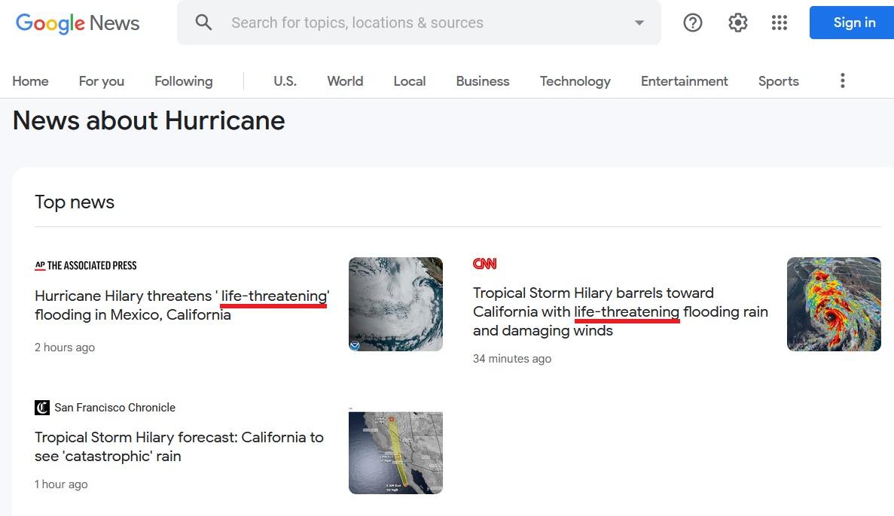Open the Technology section tab
Screen dimensions: 894x516
[x=575, y=81]
